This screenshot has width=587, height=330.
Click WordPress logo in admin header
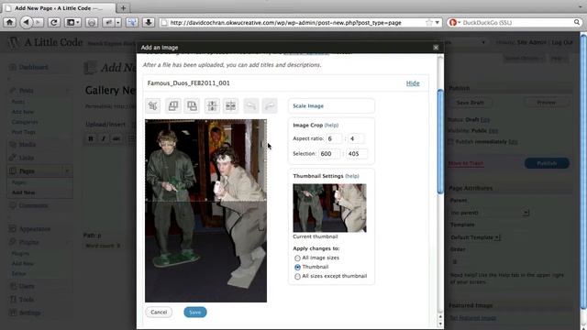(14, 42)
